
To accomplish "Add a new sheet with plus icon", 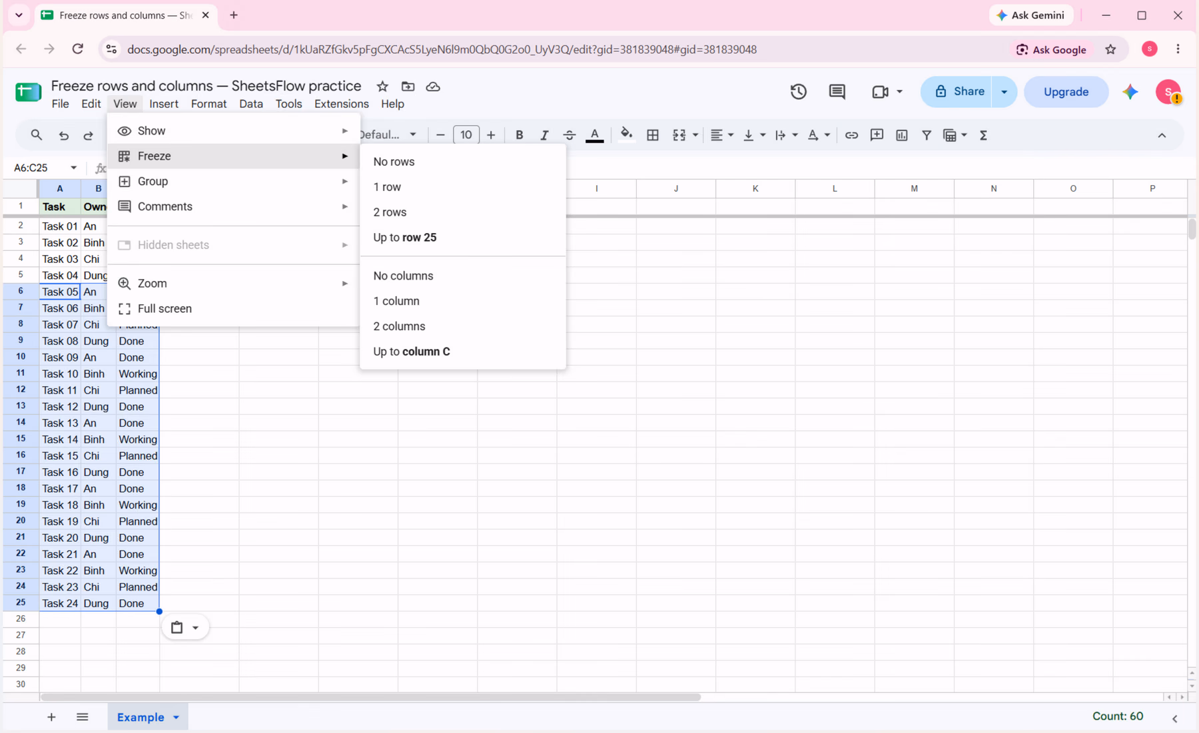I will 51,717.
